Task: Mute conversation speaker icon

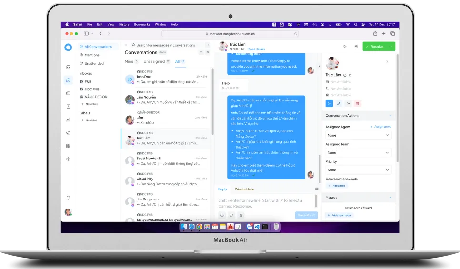Action: tap(345, 47)
